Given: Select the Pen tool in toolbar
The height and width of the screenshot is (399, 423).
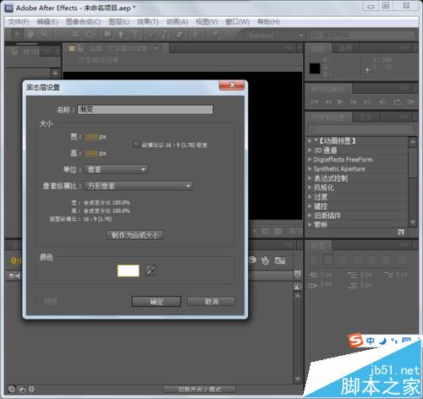Looking at the screenshot, I should tap(121, 35).
